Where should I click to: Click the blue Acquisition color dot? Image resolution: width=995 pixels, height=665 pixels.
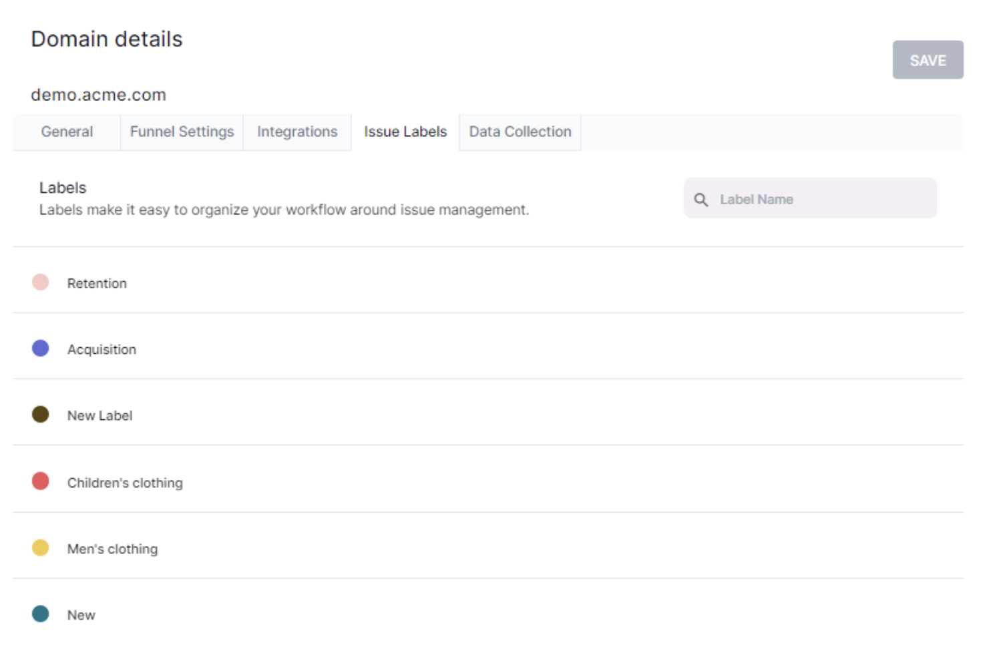tap(41, 349)
